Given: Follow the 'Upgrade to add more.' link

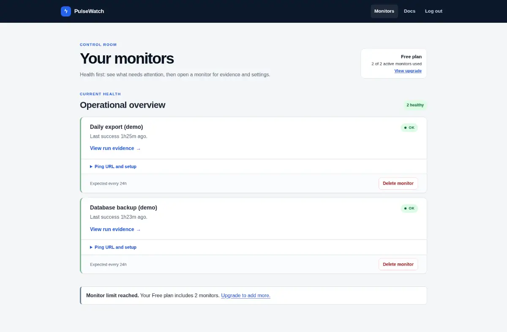Looking at the screenshot, I should [x=245, y=296].
